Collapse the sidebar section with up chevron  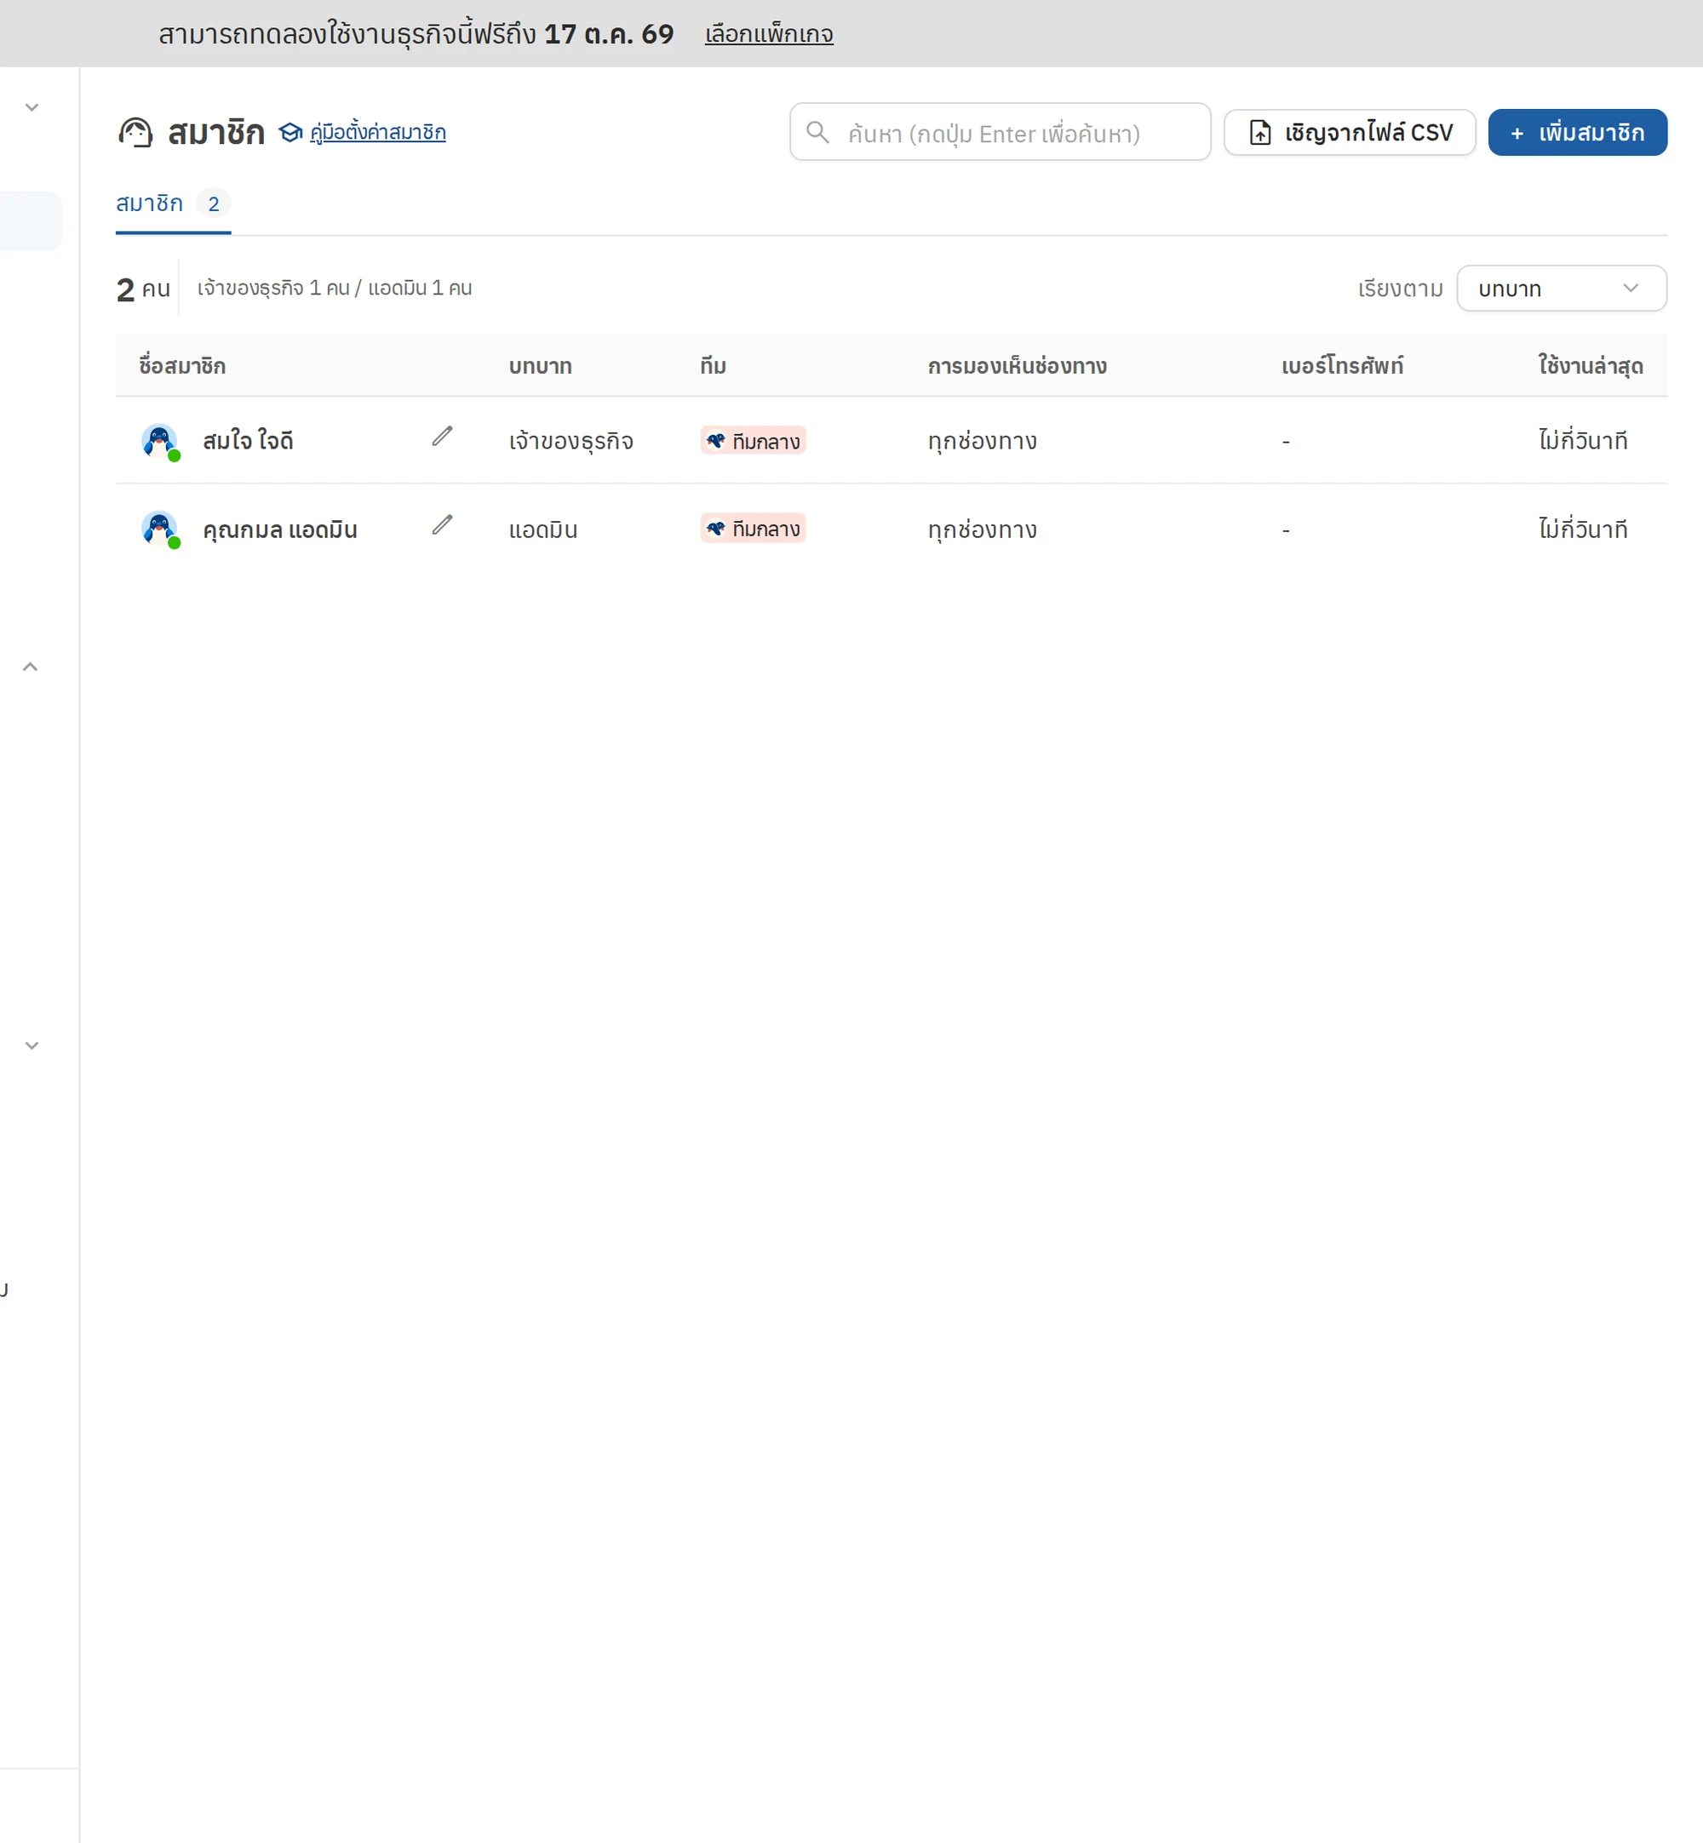31,667
